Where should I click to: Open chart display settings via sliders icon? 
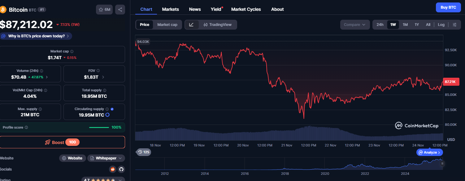point(454,25)
